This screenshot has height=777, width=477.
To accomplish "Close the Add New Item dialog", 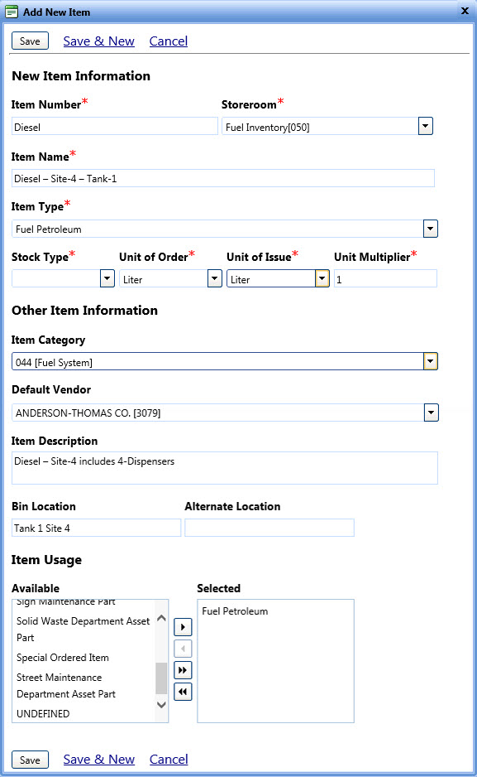I will click(x=465, y=11).
